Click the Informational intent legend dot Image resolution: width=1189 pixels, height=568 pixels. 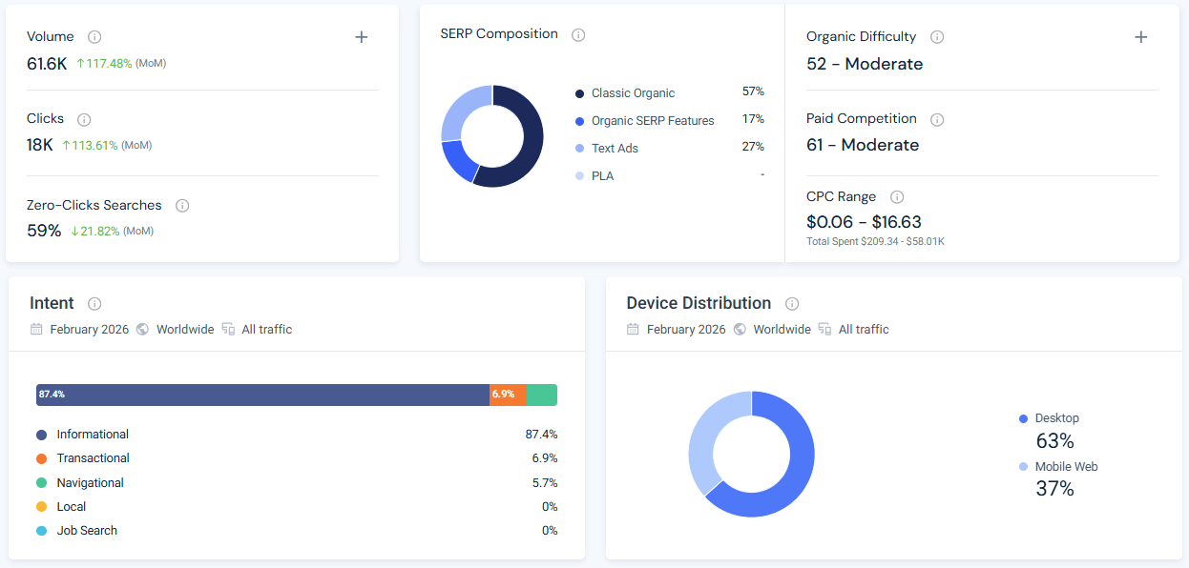(x=41, y=435)
